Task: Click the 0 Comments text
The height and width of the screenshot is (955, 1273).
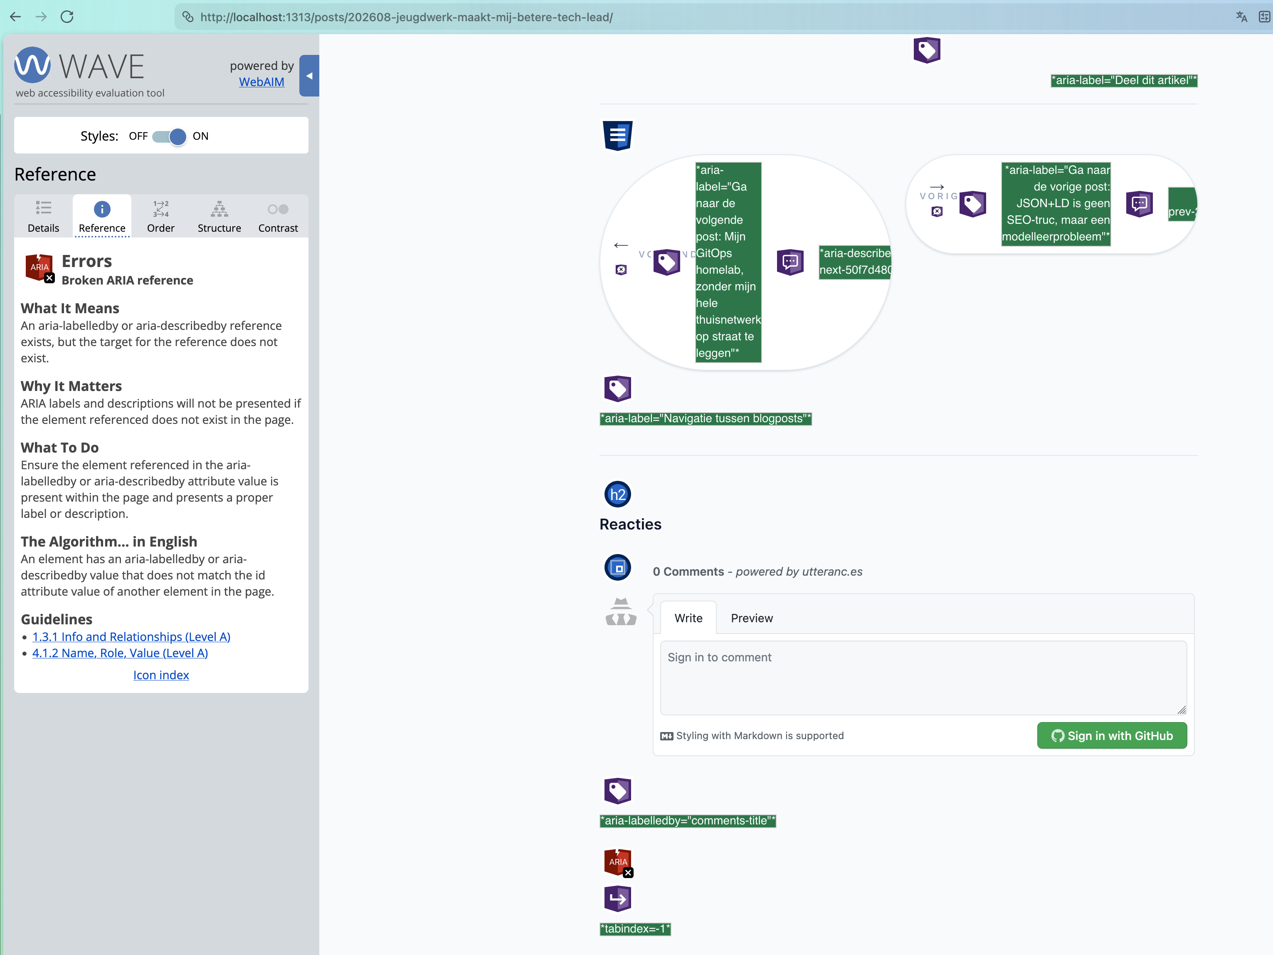Action: 688,572
